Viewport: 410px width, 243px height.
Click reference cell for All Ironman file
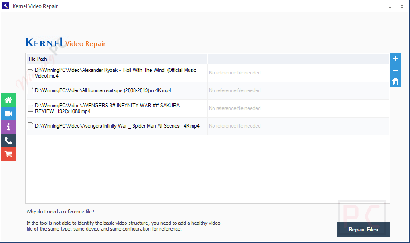click(x=298, y=90)
